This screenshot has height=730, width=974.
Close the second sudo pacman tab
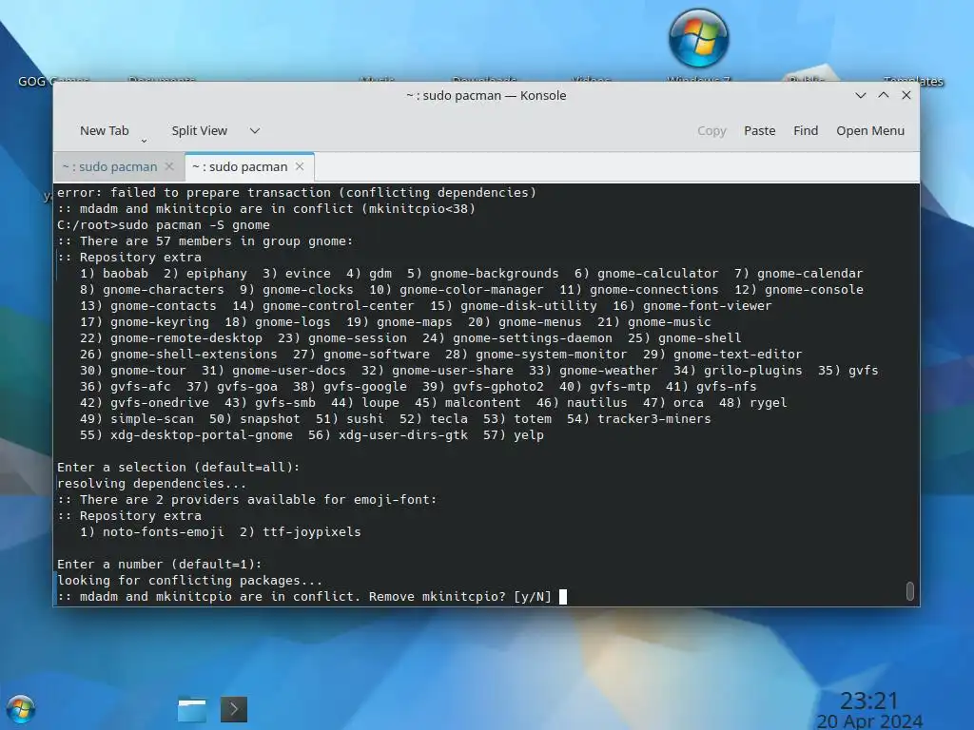pos(300,166)
